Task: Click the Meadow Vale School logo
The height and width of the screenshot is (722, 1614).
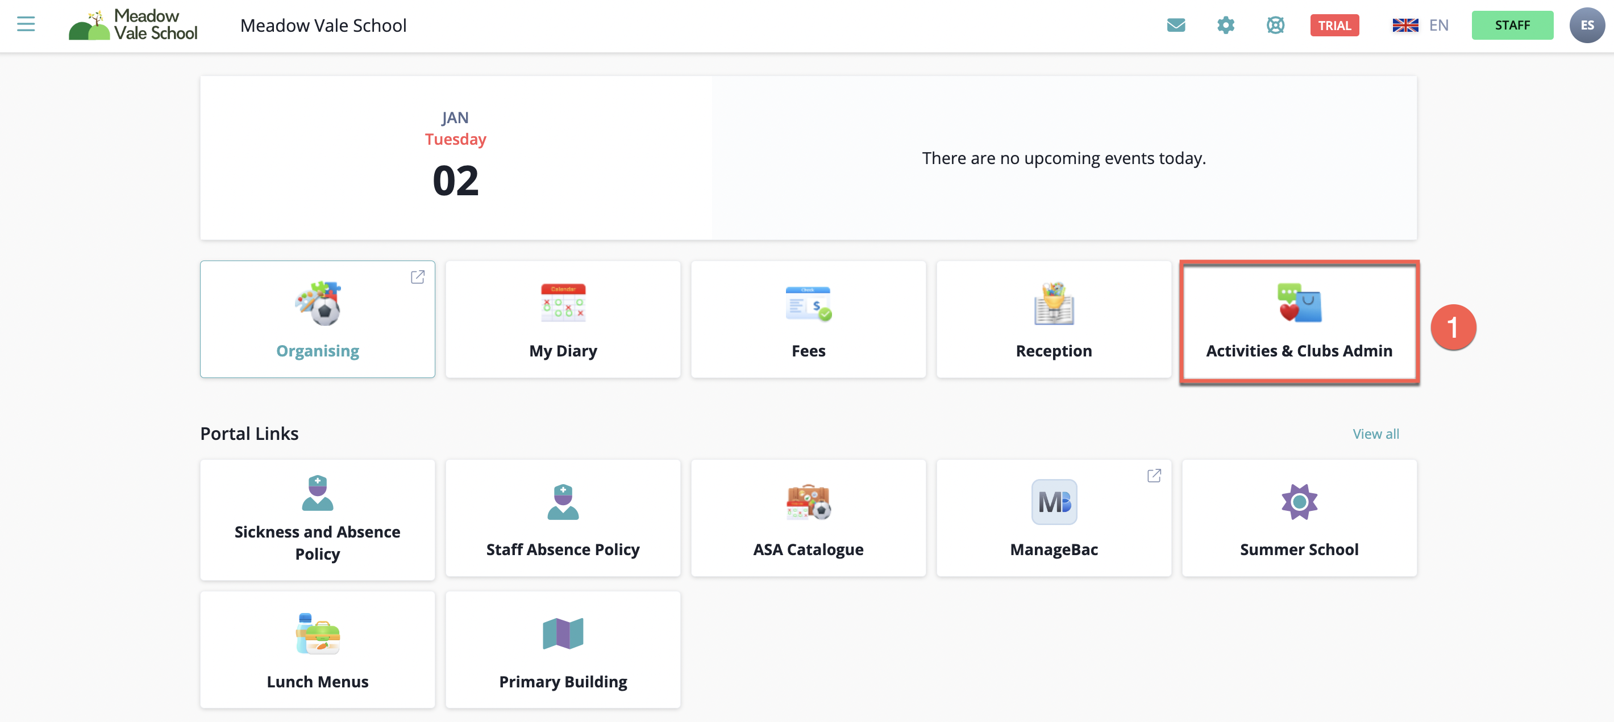Action: point(134,25)
